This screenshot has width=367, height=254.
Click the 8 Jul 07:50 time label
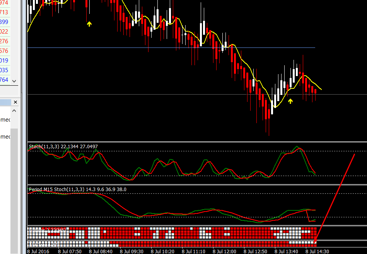(x=70, y=251)
